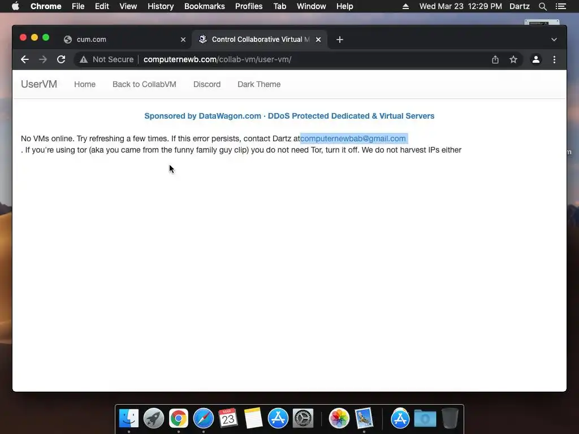This screenshot has height=434, width=579.
Task: Launch Safari from the Dock
Action: (204, 419)
